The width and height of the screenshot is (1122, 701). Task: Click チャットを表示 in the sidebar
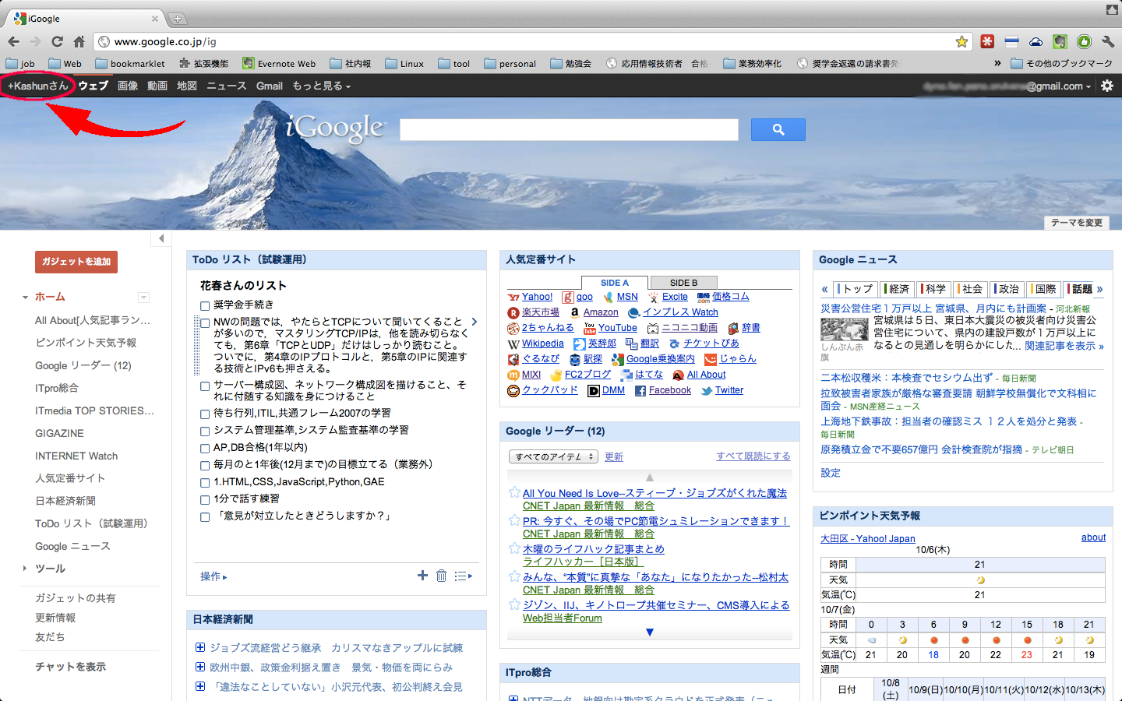(x=70, y=667)
